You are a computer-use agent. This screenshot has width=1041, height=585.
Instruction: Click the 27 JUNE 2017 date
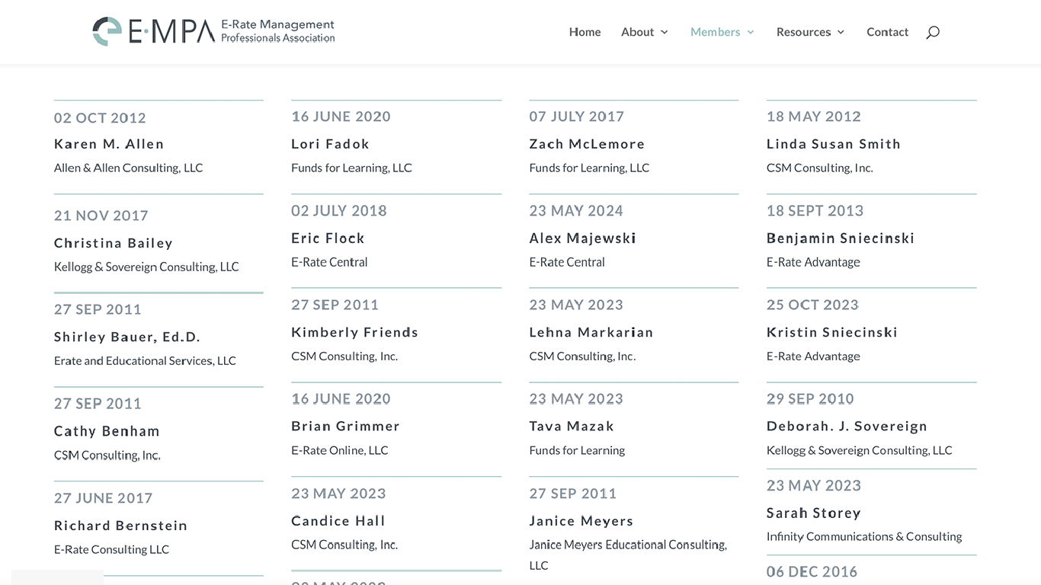(x=104, y=498)
